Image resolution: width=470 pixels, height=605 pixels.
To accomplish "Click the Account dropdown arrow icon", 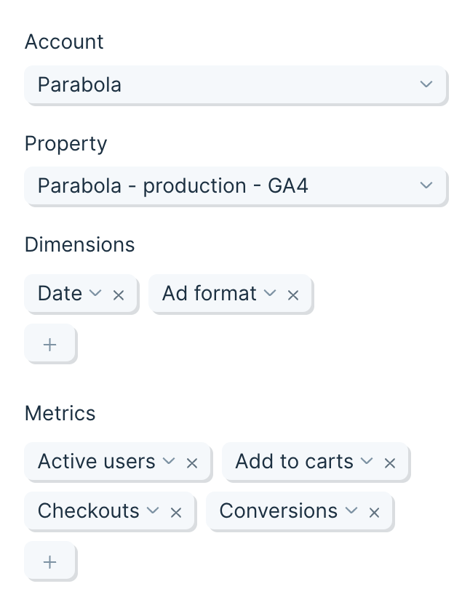I will (426, 84).
